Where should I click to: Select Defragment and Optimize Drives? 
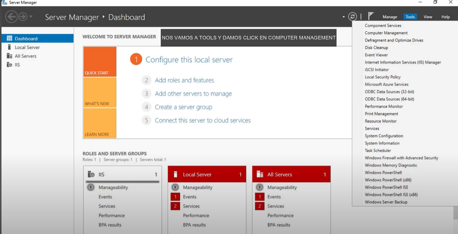(394, 40)
